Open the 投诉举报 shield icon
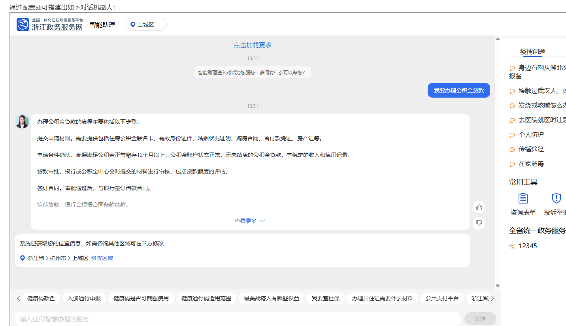Image resolution: width=566 pixels, height=326 pixels. (556, 198)
